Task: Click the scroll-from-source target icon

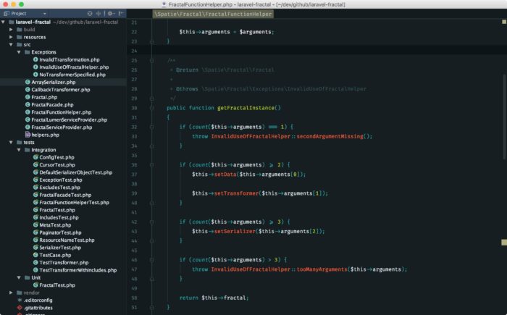Action: pos(90,14)
